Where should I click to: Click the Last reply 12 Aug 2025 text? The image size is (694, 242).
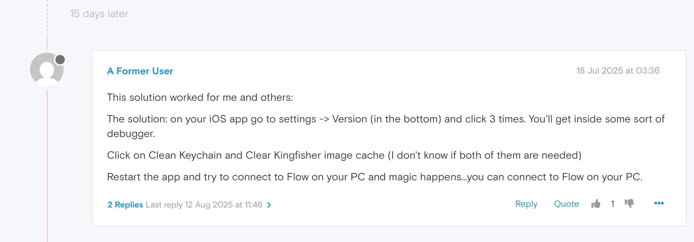(x=204, y=205)
